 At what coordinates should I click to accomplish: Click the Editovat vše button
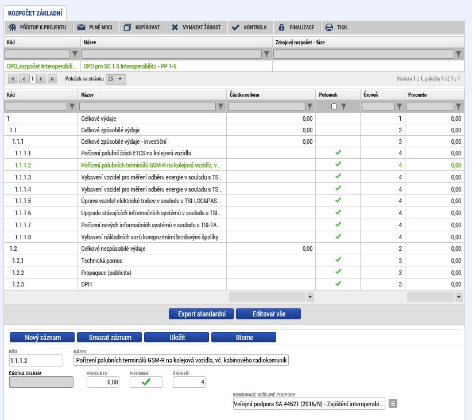[x=269, y=314]
